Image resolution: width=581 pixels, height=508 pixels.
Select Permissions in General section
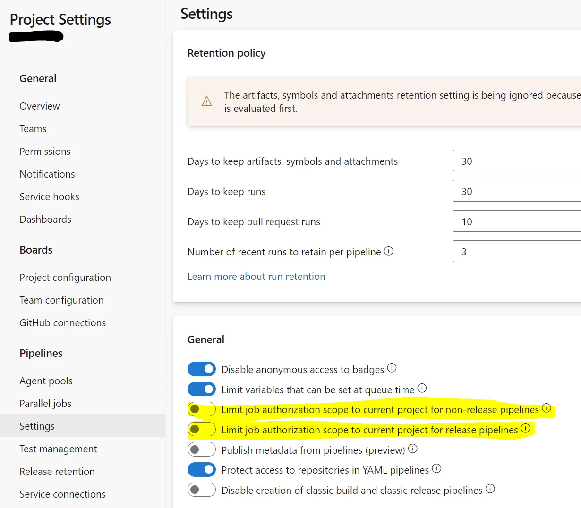[45, 152]
